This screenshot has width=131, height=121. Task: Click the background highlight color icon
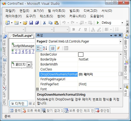(x=99, y=29)
